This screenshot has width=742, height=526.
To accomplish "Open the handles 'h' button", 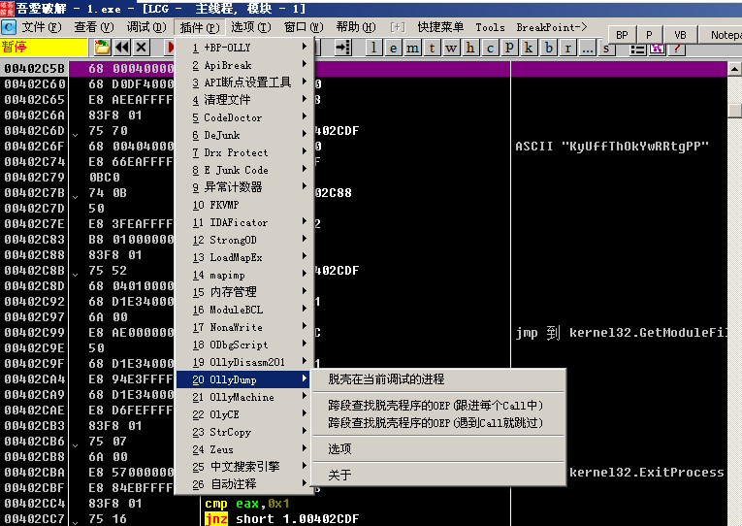I will [470, 48].
